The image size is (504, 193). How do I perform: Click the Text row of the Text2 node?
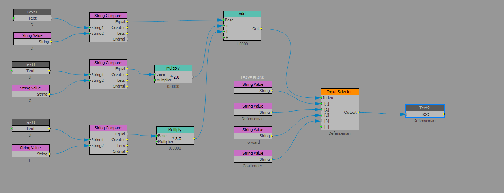(x=425, y=114)
